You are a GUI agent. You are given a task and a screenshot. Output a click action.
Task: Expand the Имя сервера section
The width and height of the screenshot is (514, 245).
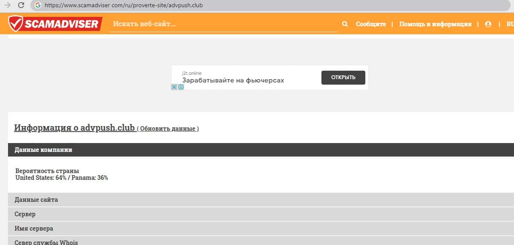261,228
